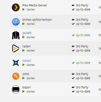Select the binhex-qbittorrentvpn container name
Screen dimensions: 101x102
coord(37,20)
